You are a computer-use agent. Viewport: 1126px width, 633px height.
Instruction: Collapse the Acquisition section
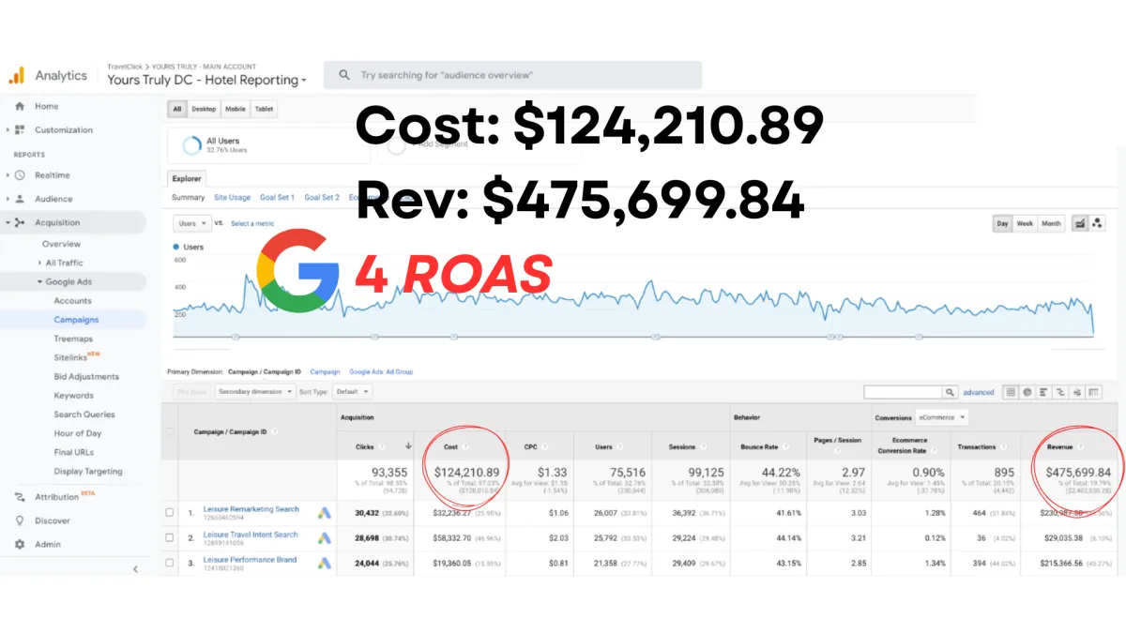[8, 222]
